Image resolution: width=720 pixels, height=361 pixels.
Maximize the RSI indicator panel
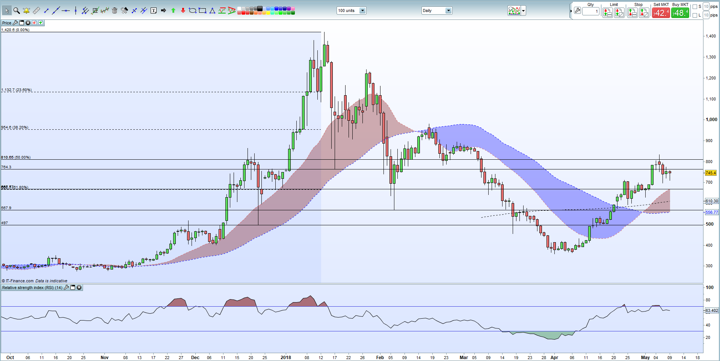coord(73,288)
